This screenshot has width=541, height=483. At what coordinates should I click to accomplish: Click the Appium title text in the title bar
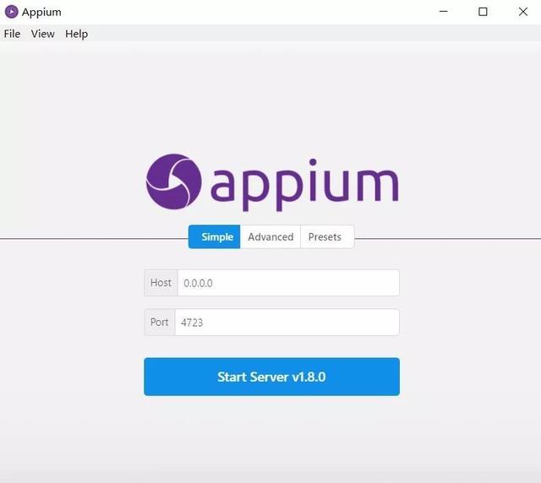(x=41, y=12)
